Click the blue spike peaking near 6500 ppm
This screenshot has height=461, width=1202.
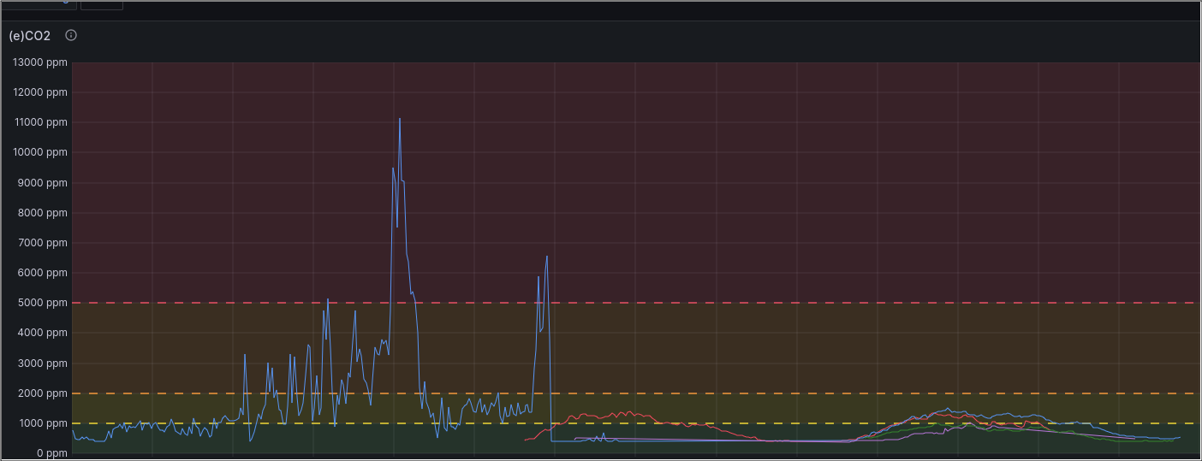[546, 257]
